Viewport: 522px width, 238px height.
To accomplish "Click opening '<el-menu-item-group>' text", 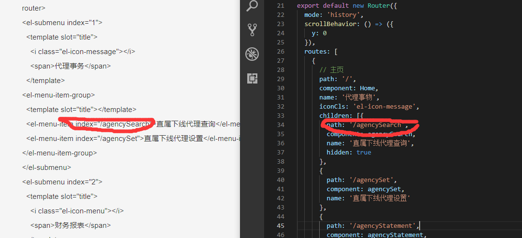I will coord(58,95).
